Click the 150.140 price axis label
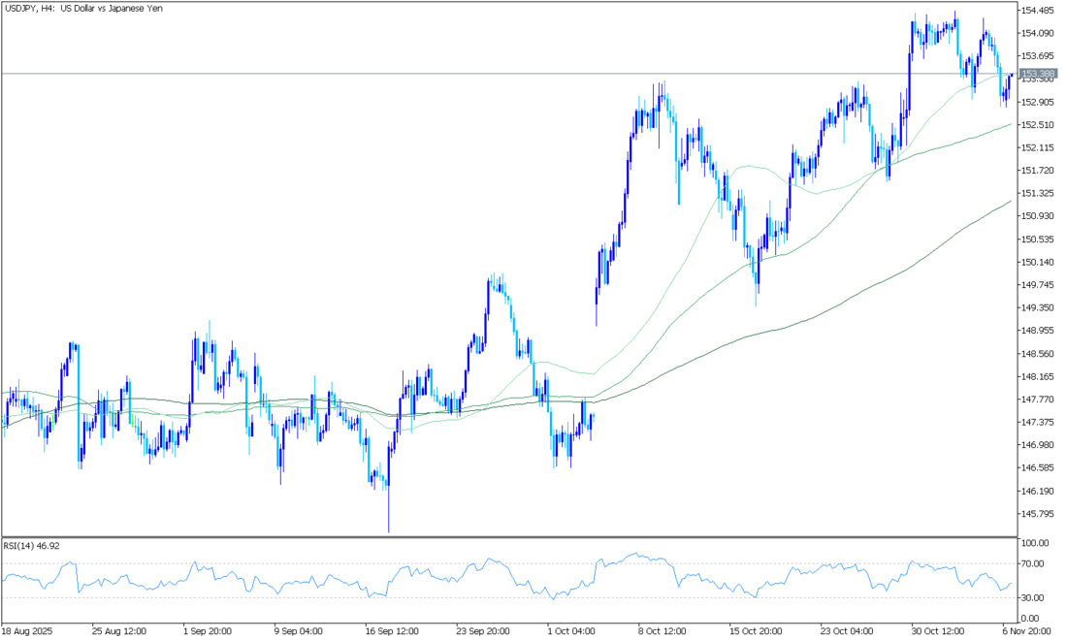Image resolution: width=1067 pixels, height=640 pixels. coord(1039,262)
